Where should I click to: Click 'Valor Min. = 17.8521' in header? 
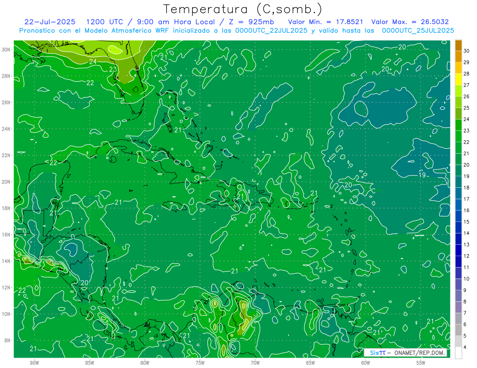(x=326, y=22)
